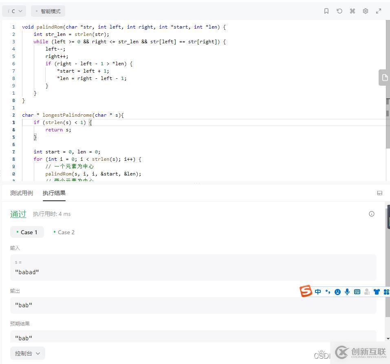Toggle Sogou punctuation mode icon

pyautogui.click(x=328, y=292)
